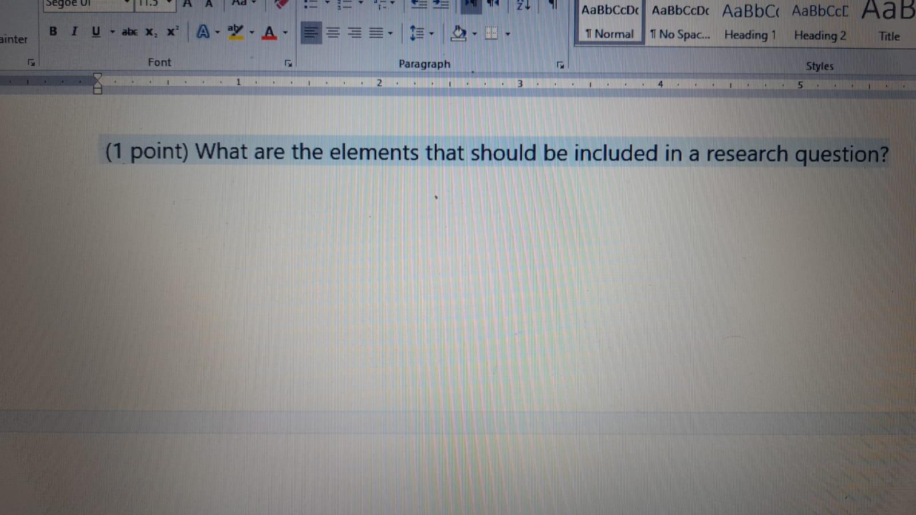This screenshot has width=916, height=515.
Task: Decrease font size with Shrink Font
Action: click(x=209, y=4)
